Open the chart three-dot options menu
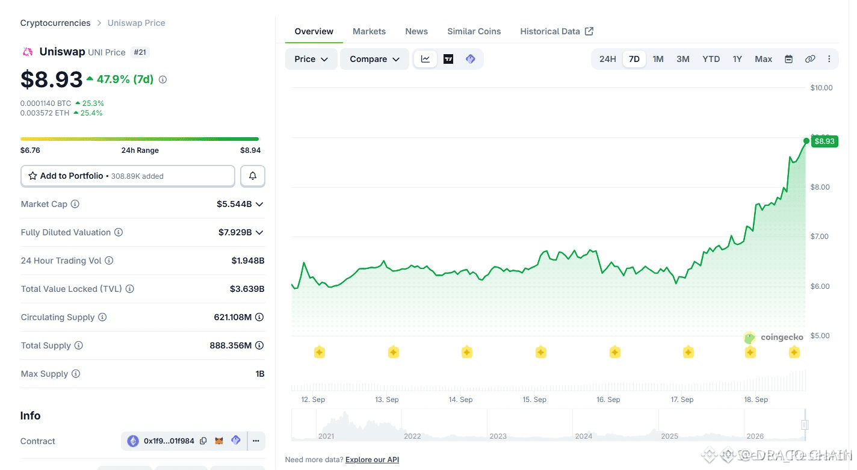The height and width of the screenshot is (470, 857). pyautogui.click(x=829, y=59)
